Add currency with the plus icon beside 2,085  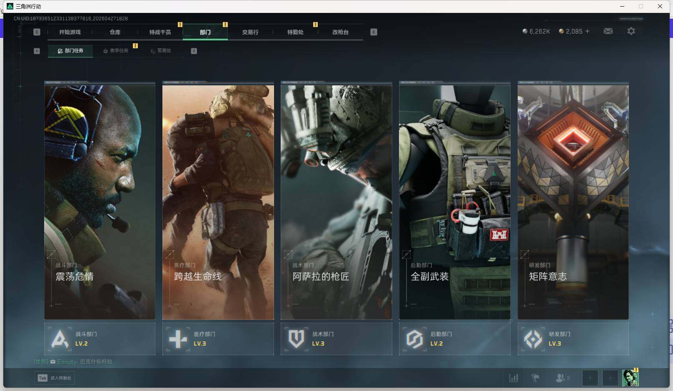[x=587, y=31]
